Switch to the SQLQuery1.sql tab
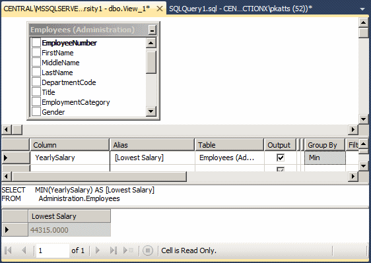371x263 pixels. pyautogui.click(x=241, y=9)
